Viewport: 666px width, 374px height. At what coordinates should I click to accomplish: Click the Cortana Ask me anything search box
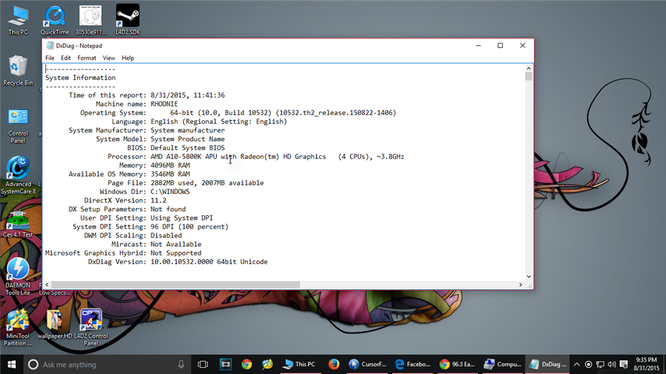(106, 364)
